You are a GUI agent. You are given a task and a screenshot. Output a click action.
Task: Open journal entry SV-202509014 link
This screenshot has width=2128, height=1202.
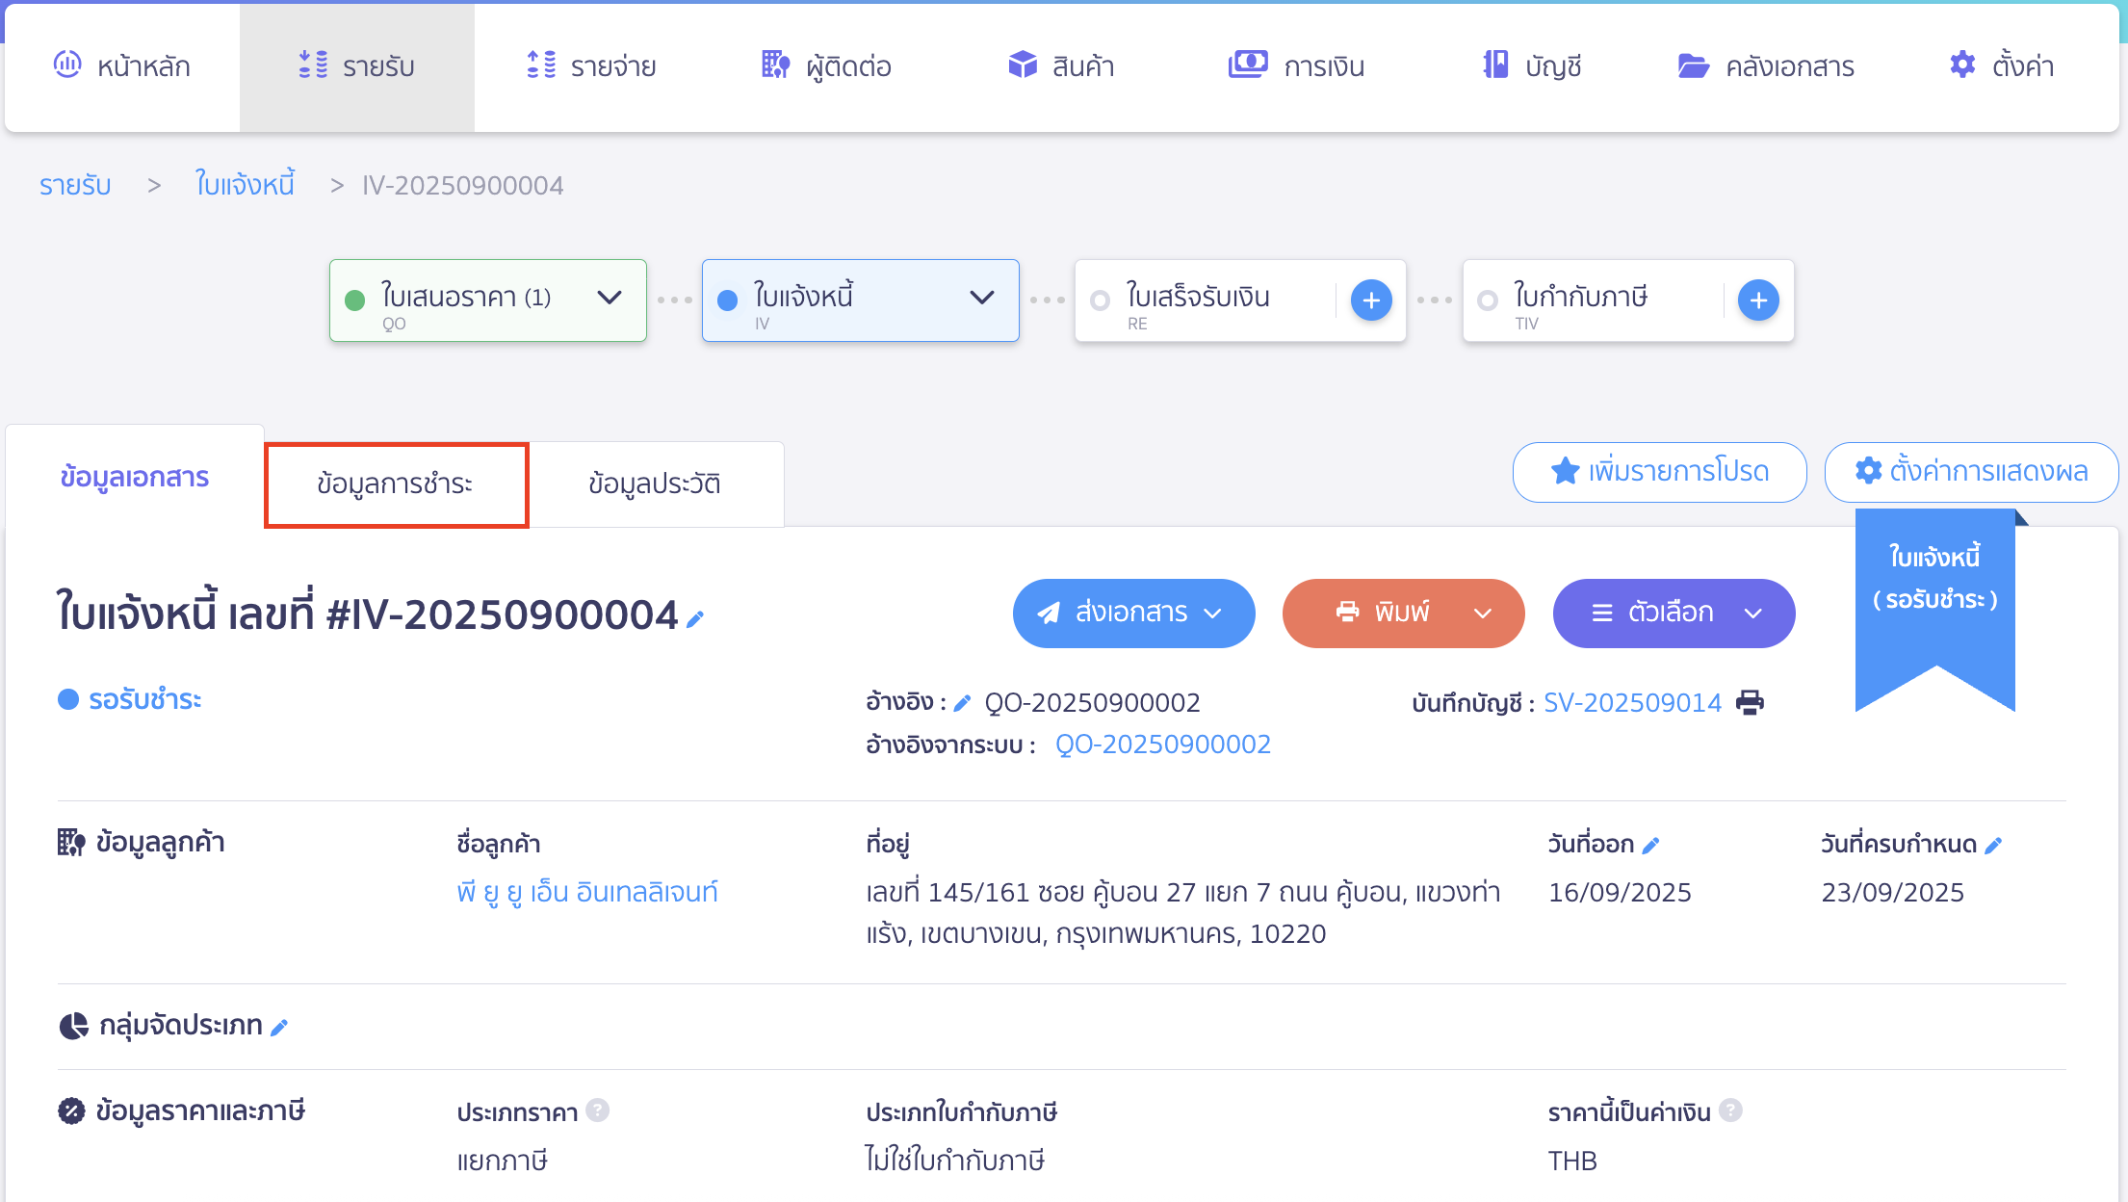1632,703
